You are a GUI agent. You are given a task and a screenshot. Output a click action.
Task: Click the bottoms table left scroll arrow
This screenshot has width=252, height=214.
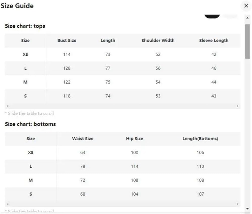tap(8, 204)
